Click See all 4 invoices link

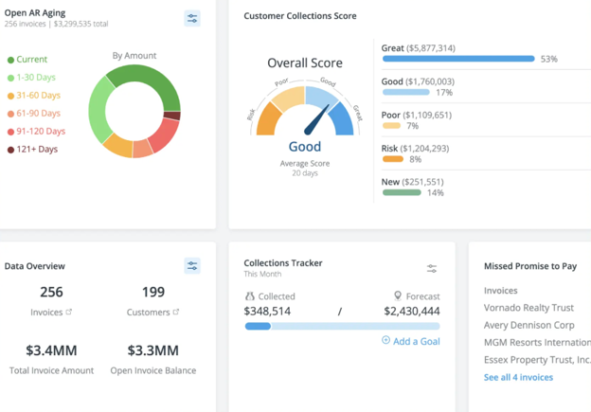point(518,377)
